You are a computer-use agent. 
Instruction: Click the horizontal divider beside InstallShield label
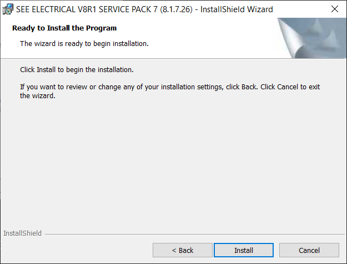[x=194, y=234]
